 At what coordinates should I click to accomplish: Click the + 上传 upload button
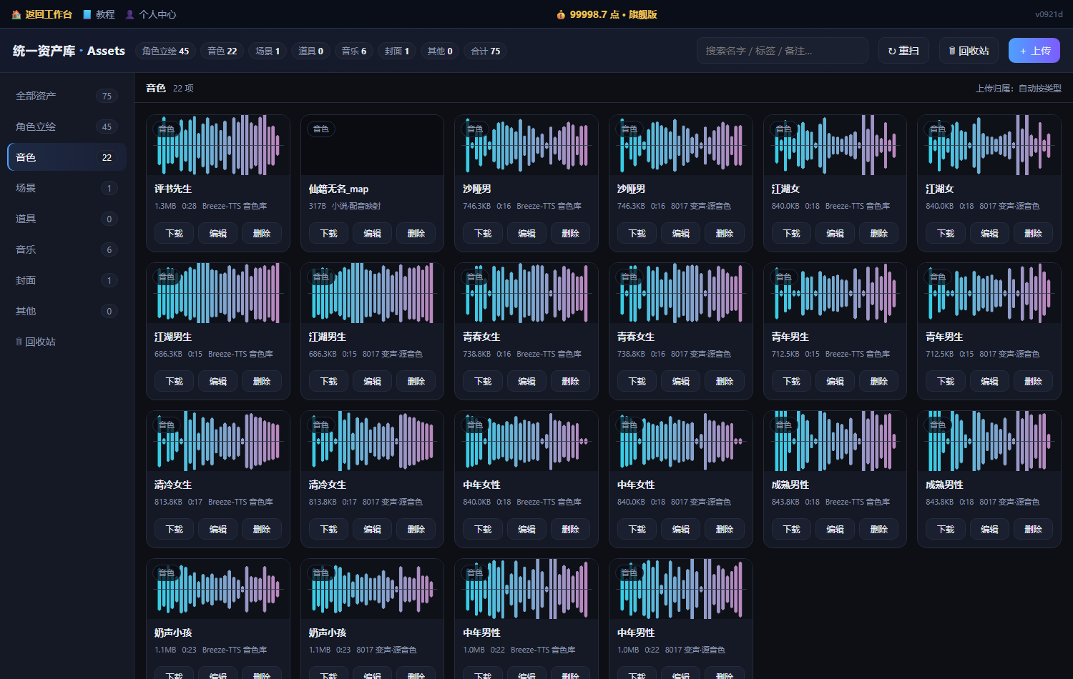click(x=1034, y=51)
